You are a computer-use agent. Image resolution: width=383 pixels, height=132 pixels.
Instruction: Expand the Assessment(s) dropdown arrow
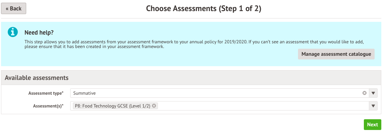tap(373, 106)
